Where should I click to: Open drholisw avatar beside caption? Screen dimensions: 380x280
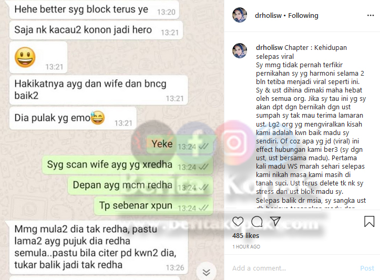pos(240,50)
